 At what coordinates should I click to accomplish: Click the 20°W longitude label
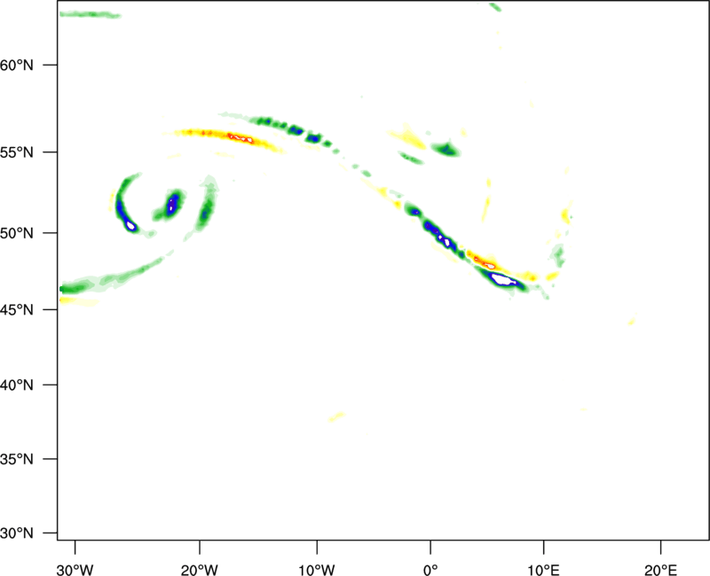pyautogui.click(x=200, y=570)
